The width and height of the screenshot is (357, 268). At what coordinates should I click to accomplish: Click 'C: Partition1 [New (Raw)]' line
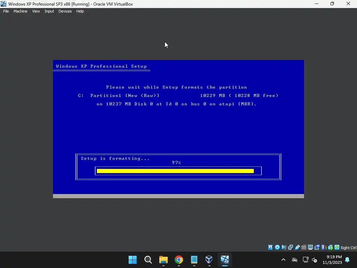[x=119, y=96]
